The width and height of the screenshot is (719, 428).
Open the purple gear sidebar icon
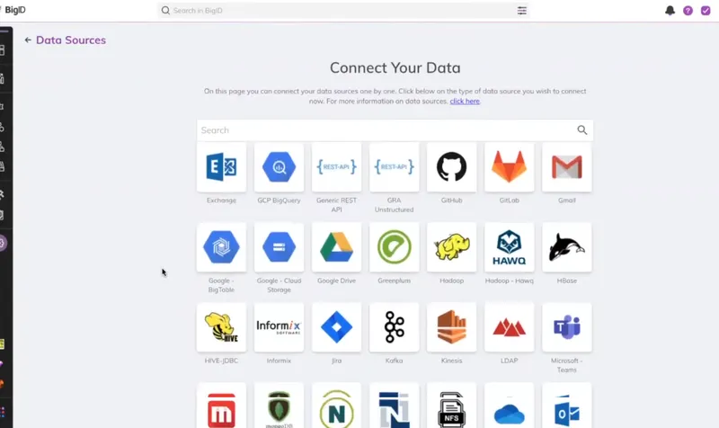[x=3, y=243]
